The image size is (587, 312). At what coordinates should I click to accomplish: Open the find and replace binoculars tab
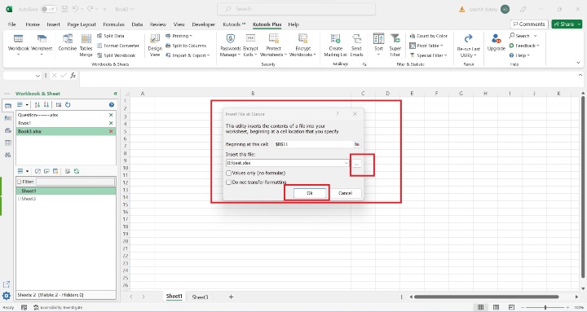pos(8,155)
